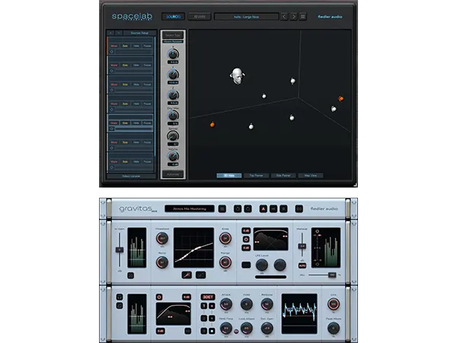Switch to the Sources tab

click(174, 17)
